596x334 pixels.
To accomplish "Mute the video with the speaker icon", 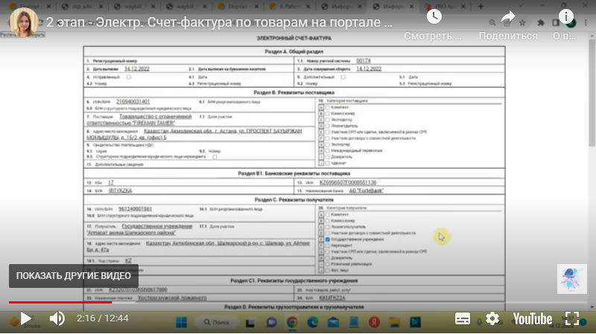I will tap(57, 318).
